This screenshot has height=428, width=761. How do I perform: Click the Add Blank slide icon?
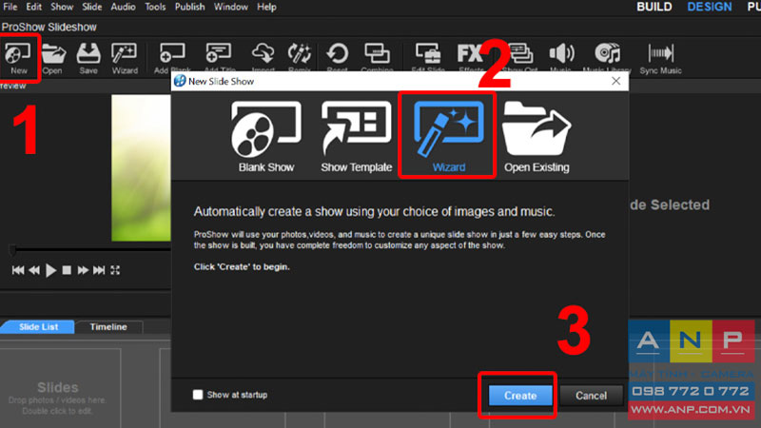[172, 58]
